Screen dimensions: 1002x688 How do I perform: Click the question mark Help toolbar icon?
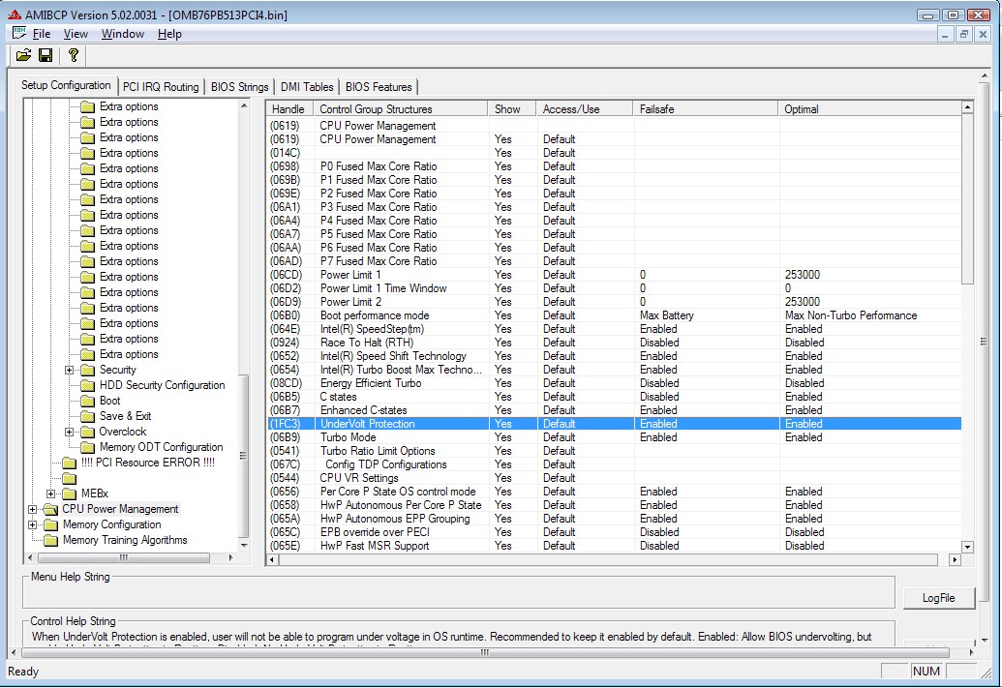[x=74, y=55]
